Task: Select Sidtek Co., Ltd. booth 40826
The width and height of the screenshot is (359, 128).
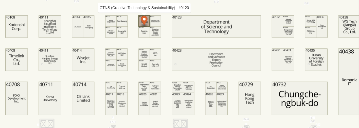Action: pos(211,104)
